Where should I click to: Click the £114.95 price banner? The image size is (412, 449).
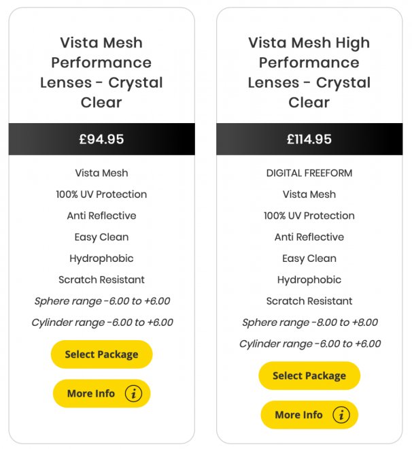pos(309,139)
